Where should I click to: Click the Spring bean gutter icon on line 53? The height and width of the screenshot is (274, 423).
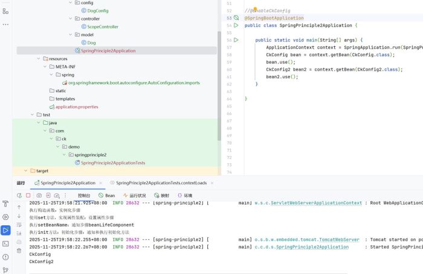point(236,18)
